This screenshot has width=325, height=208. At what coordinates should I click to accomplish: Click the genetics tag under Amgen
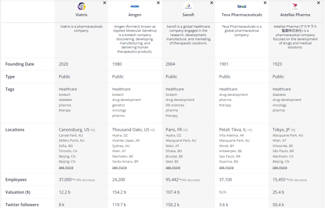tap(119, 105)
